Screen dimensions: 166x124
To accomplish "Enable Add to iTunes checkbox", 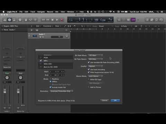I will coord(89,87).
